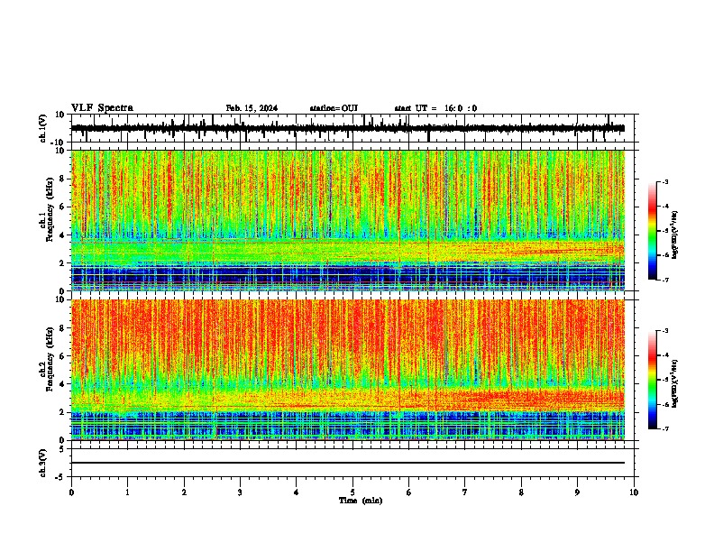Image resolution: width=714 pixels, height=552 pixels.
Task: Click the 'start UT = 16:0 :0' header text
Action: [435, 108]
